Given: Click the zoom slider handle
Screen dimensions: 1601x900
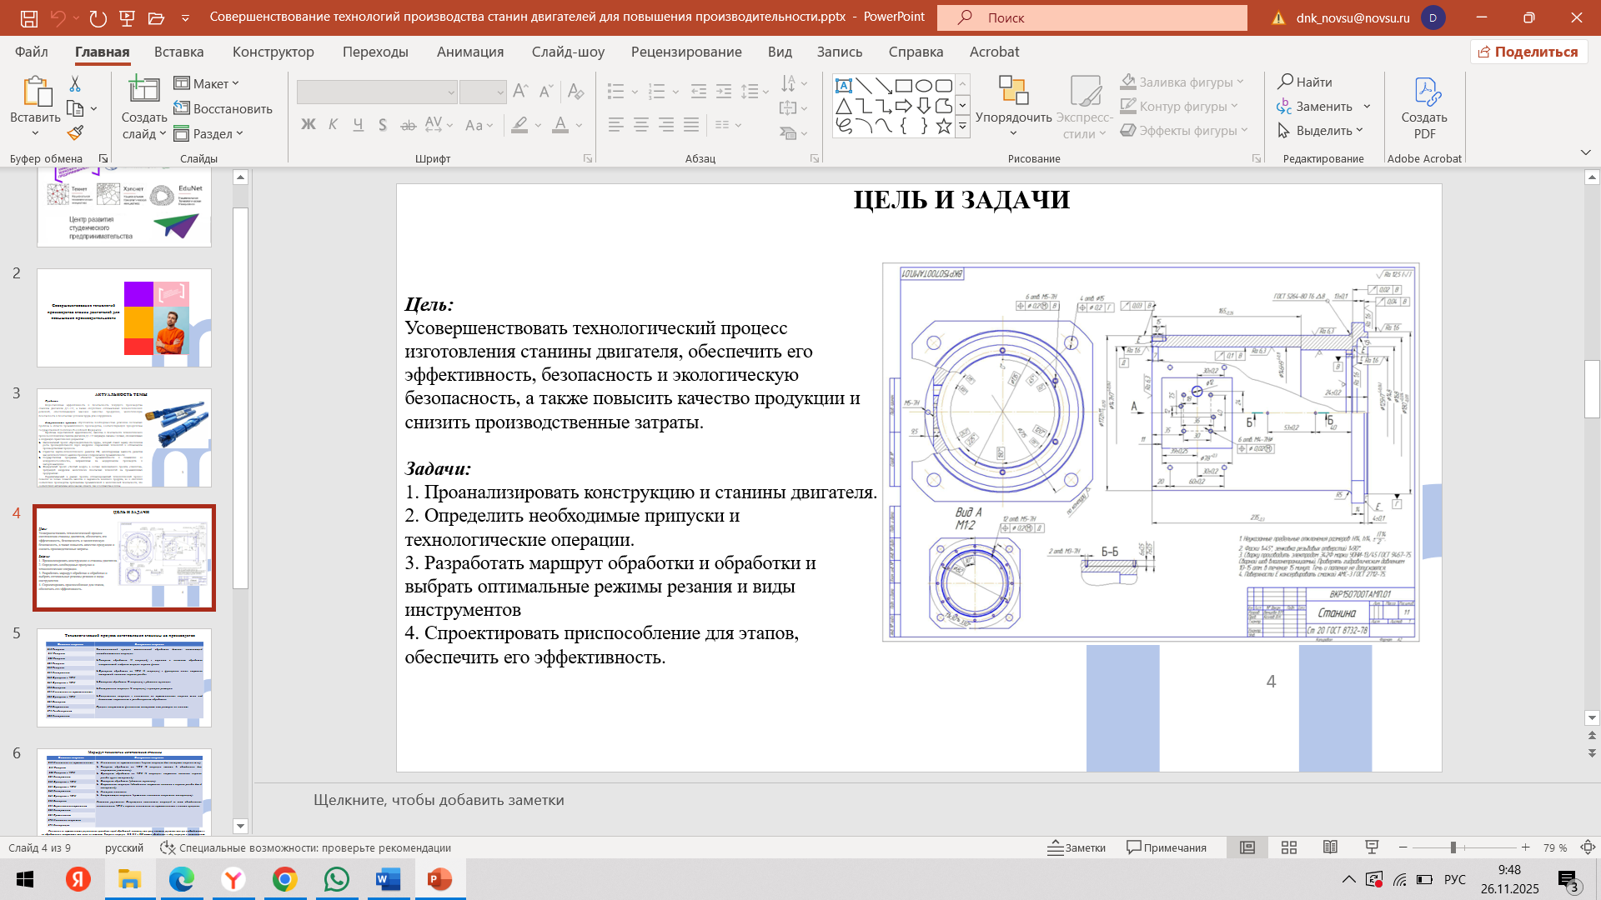Looking at the screenshot, I should (1453, 847).
